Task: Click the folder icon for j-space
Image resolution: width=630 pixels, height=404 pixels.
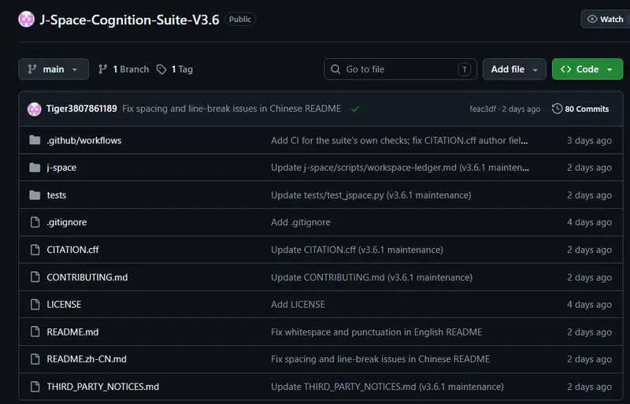Action: (x=35, y=167)
